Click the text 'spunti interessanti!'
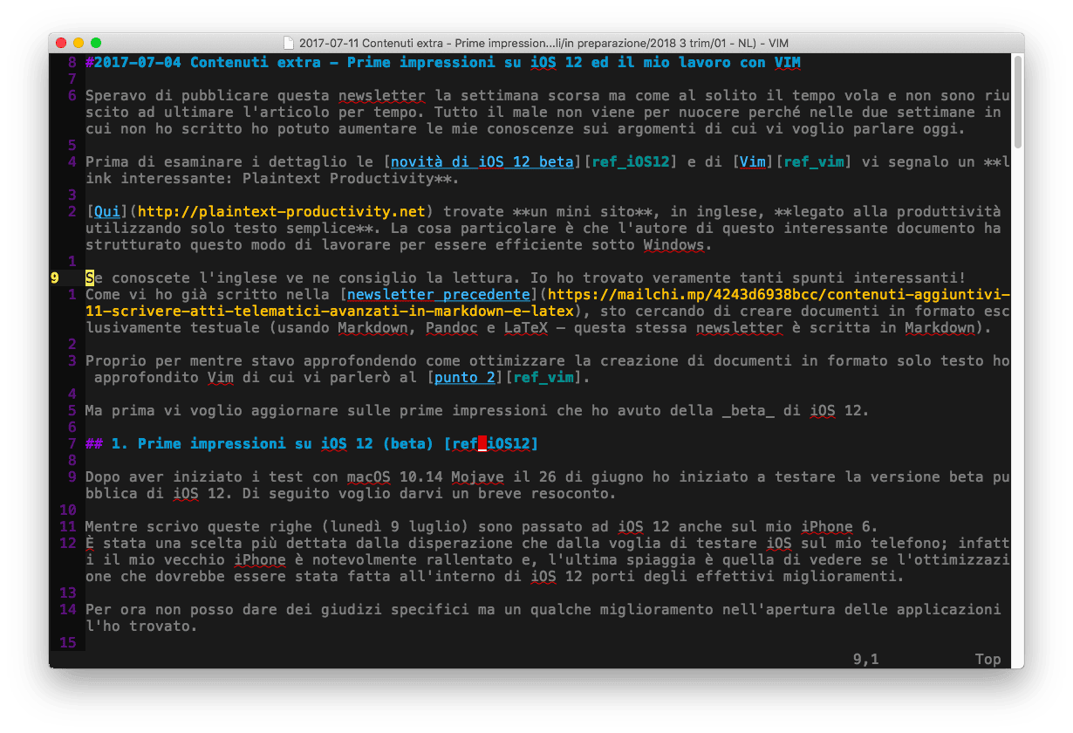 tap(879, 278)
